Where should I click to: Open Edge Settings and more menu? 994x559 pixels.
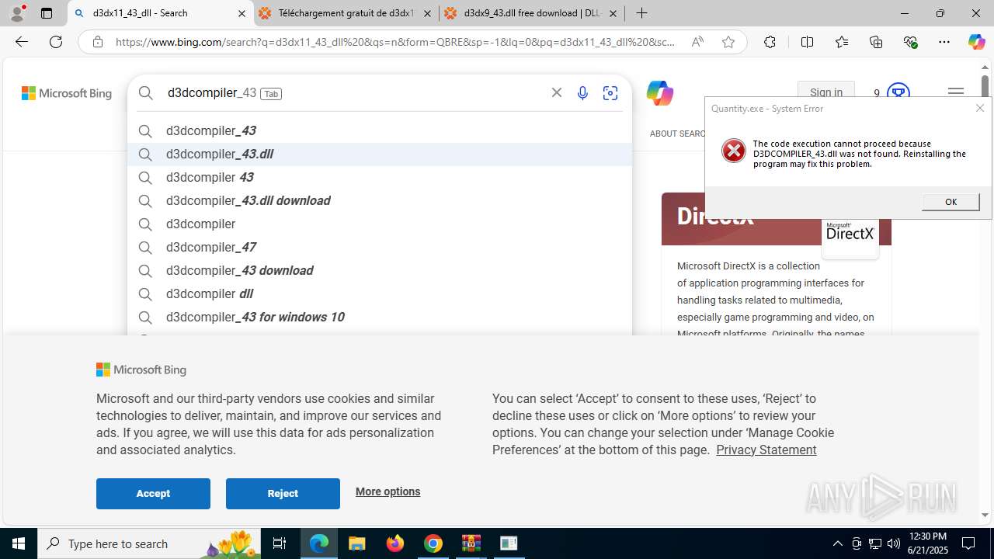[944, 42]
